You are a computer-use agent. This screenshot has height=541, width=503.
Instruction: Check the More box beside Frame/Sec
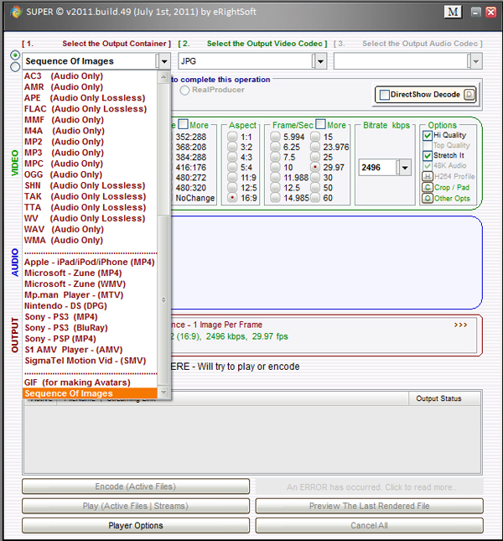pyautogui.click(x=320, y=124)
